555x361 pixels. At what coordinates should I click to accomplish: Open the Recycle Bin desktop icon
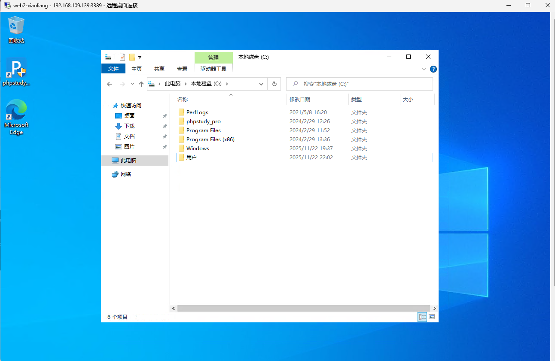pos(16,30)
